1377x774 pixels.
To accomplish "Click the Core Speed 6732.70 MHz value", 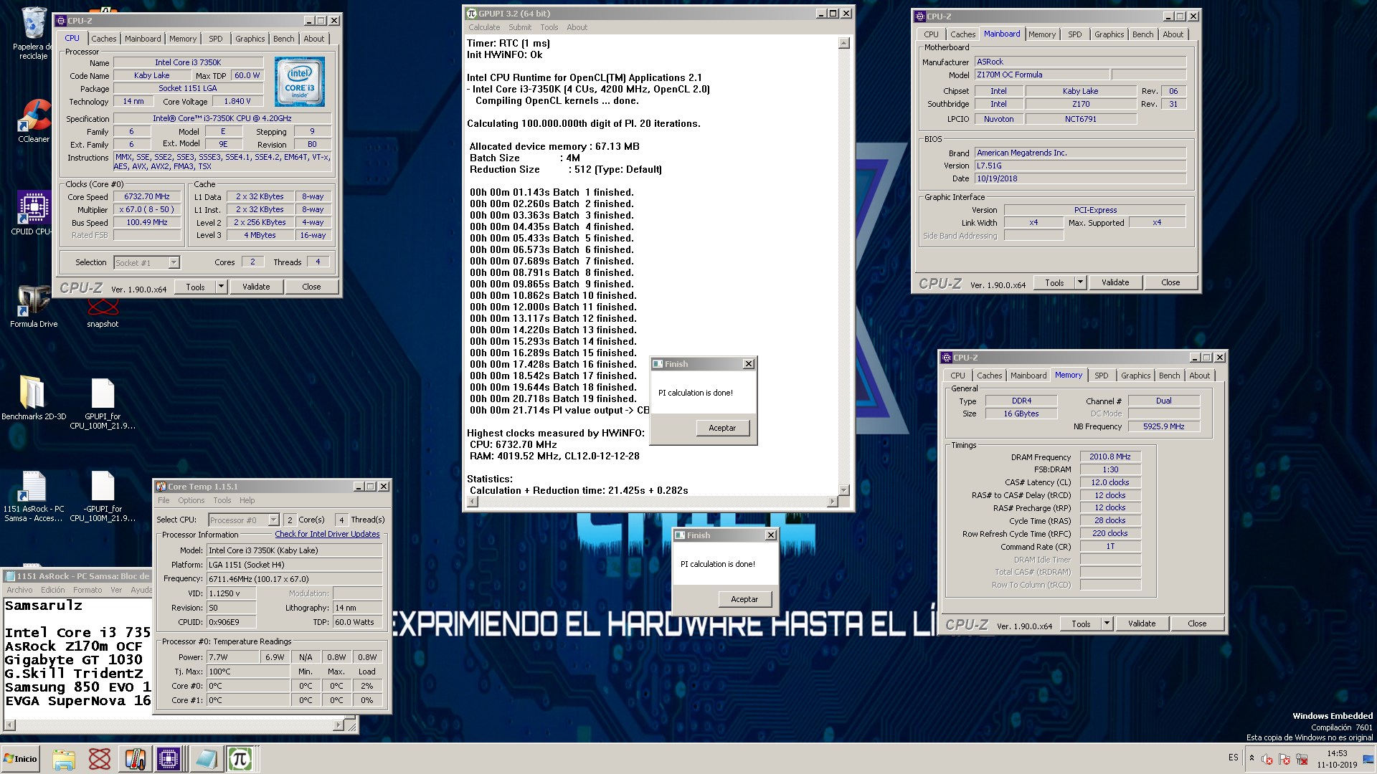I will pyautogui.click(x=146, y=196).
